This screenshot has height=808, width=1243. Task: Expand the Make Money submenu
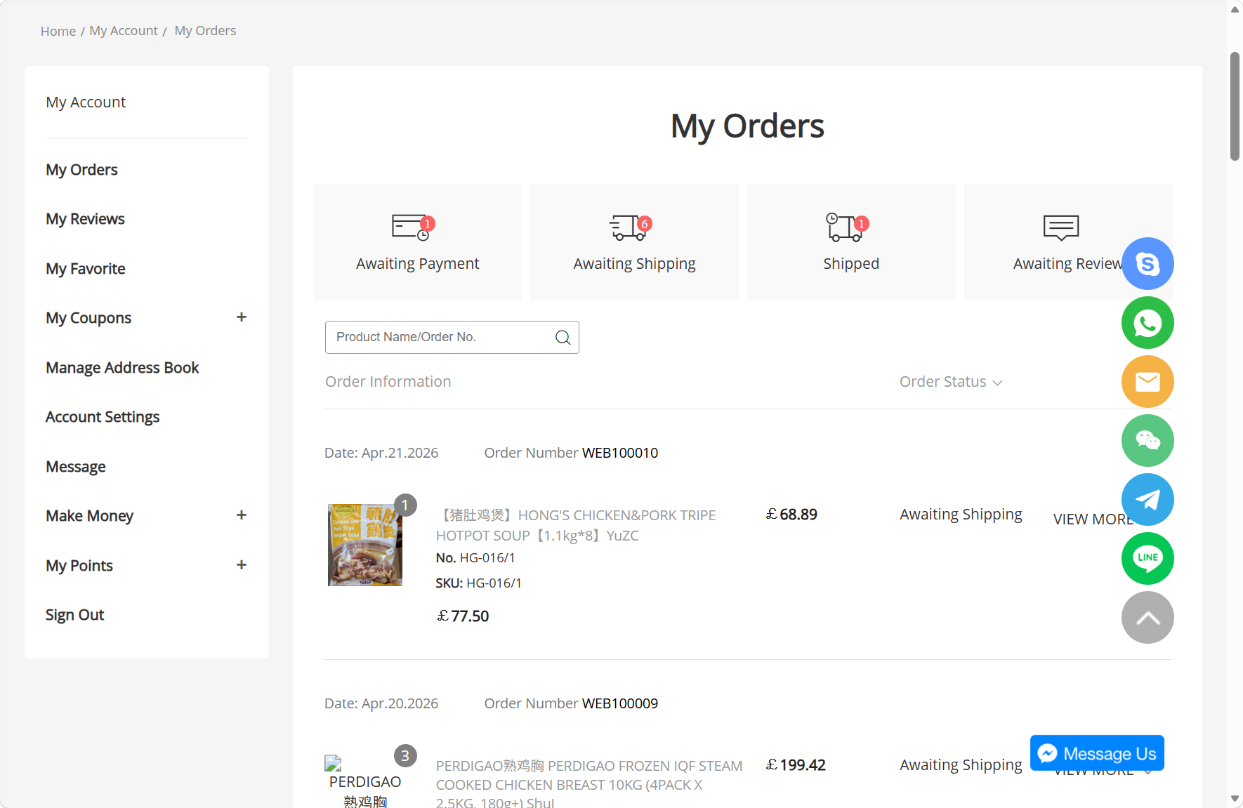[242, 515]
